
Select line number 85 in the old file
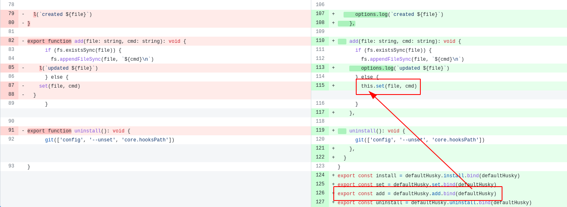click(x=11, y=68)
